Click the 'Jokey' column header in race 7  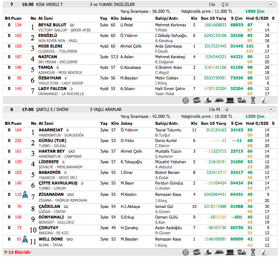coord(126,18)
